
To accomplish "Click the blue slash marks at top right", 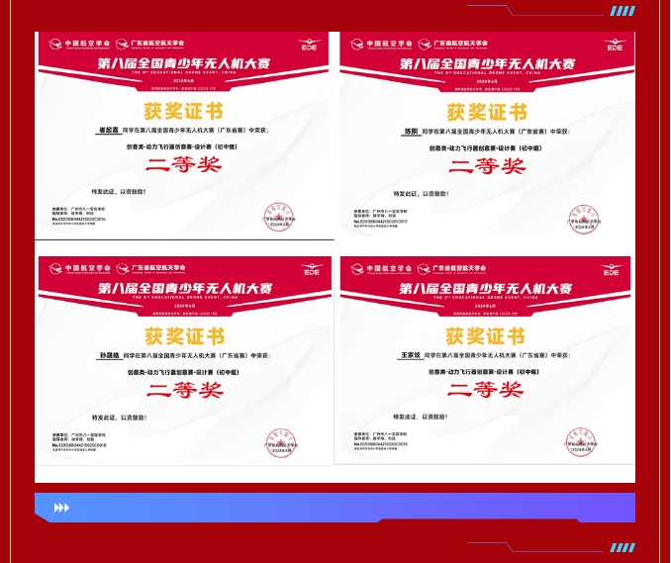I will point(622,11).
